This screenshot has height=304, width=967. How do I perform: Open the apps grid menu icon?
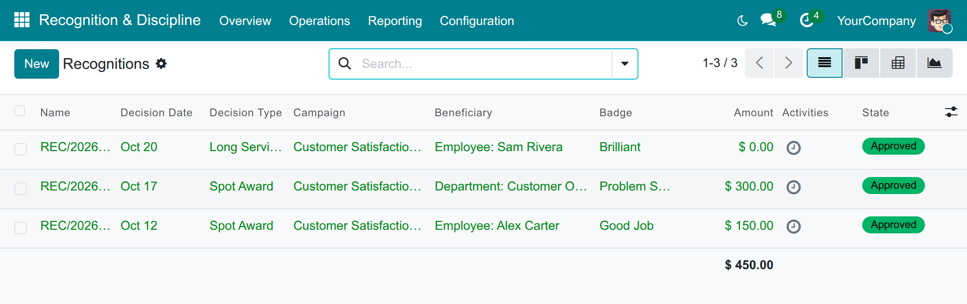pos(22,20)
